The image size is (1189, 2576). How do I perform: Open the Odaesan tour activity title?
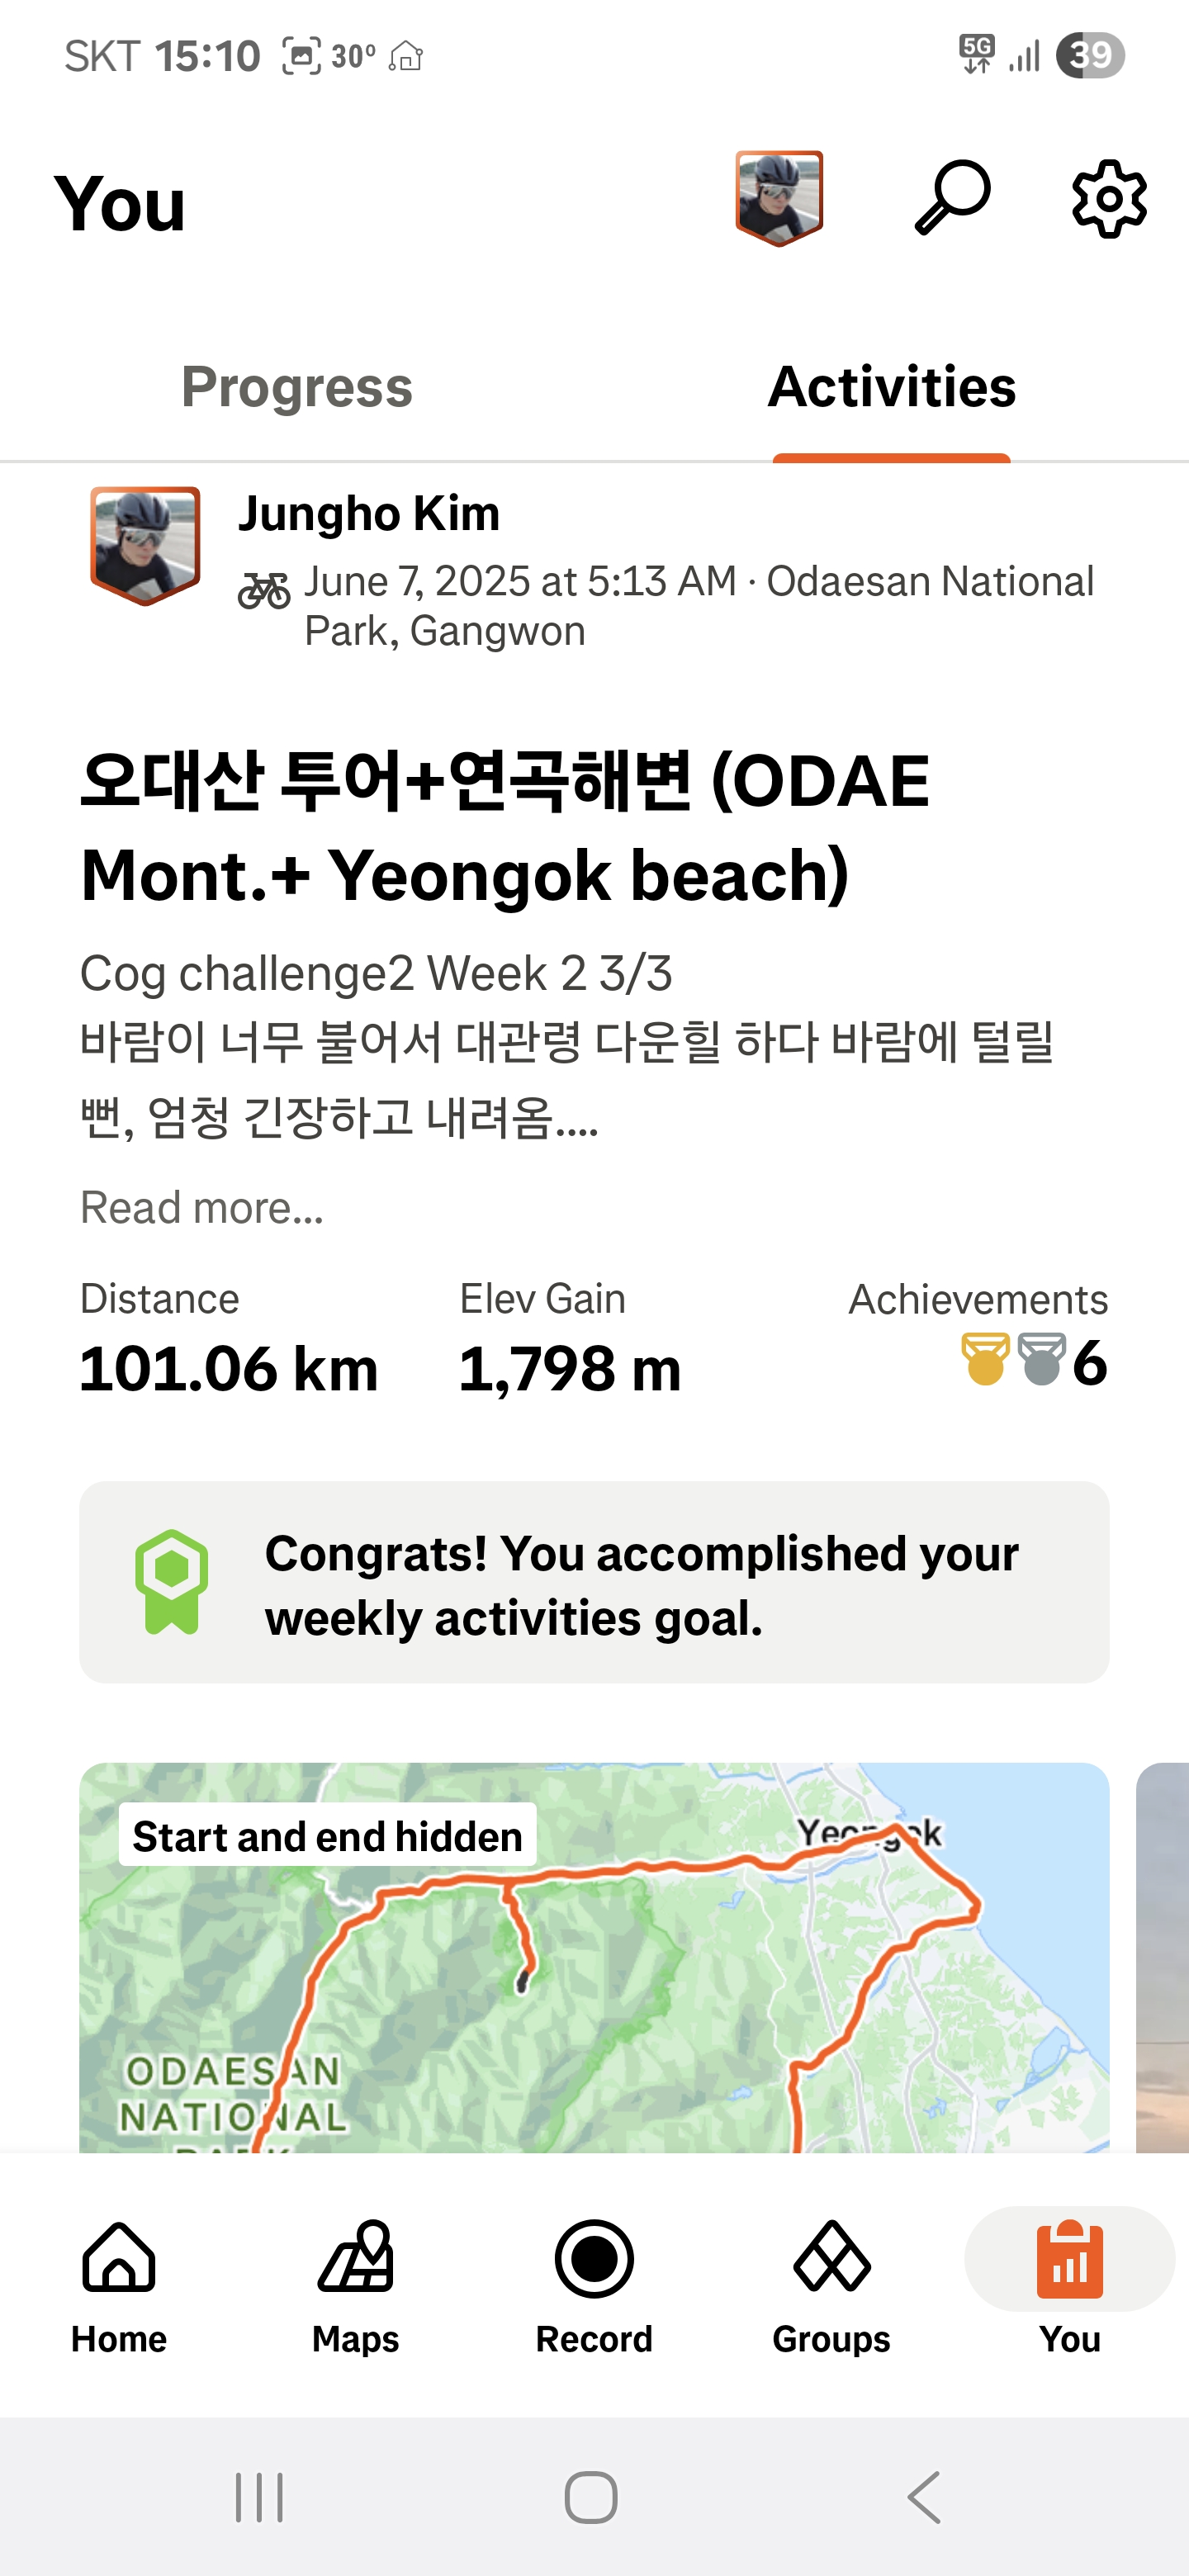[x=505, y=827]
